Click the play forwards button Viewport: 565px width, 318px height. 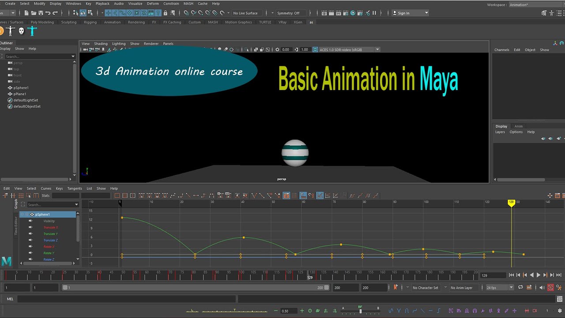pos(539,275)
